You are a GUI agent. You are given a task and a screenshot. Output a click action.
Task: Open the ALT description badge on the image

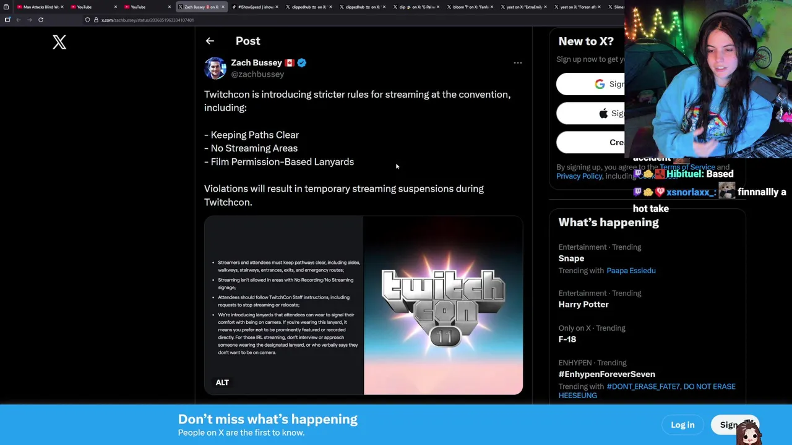click(222, 383)
